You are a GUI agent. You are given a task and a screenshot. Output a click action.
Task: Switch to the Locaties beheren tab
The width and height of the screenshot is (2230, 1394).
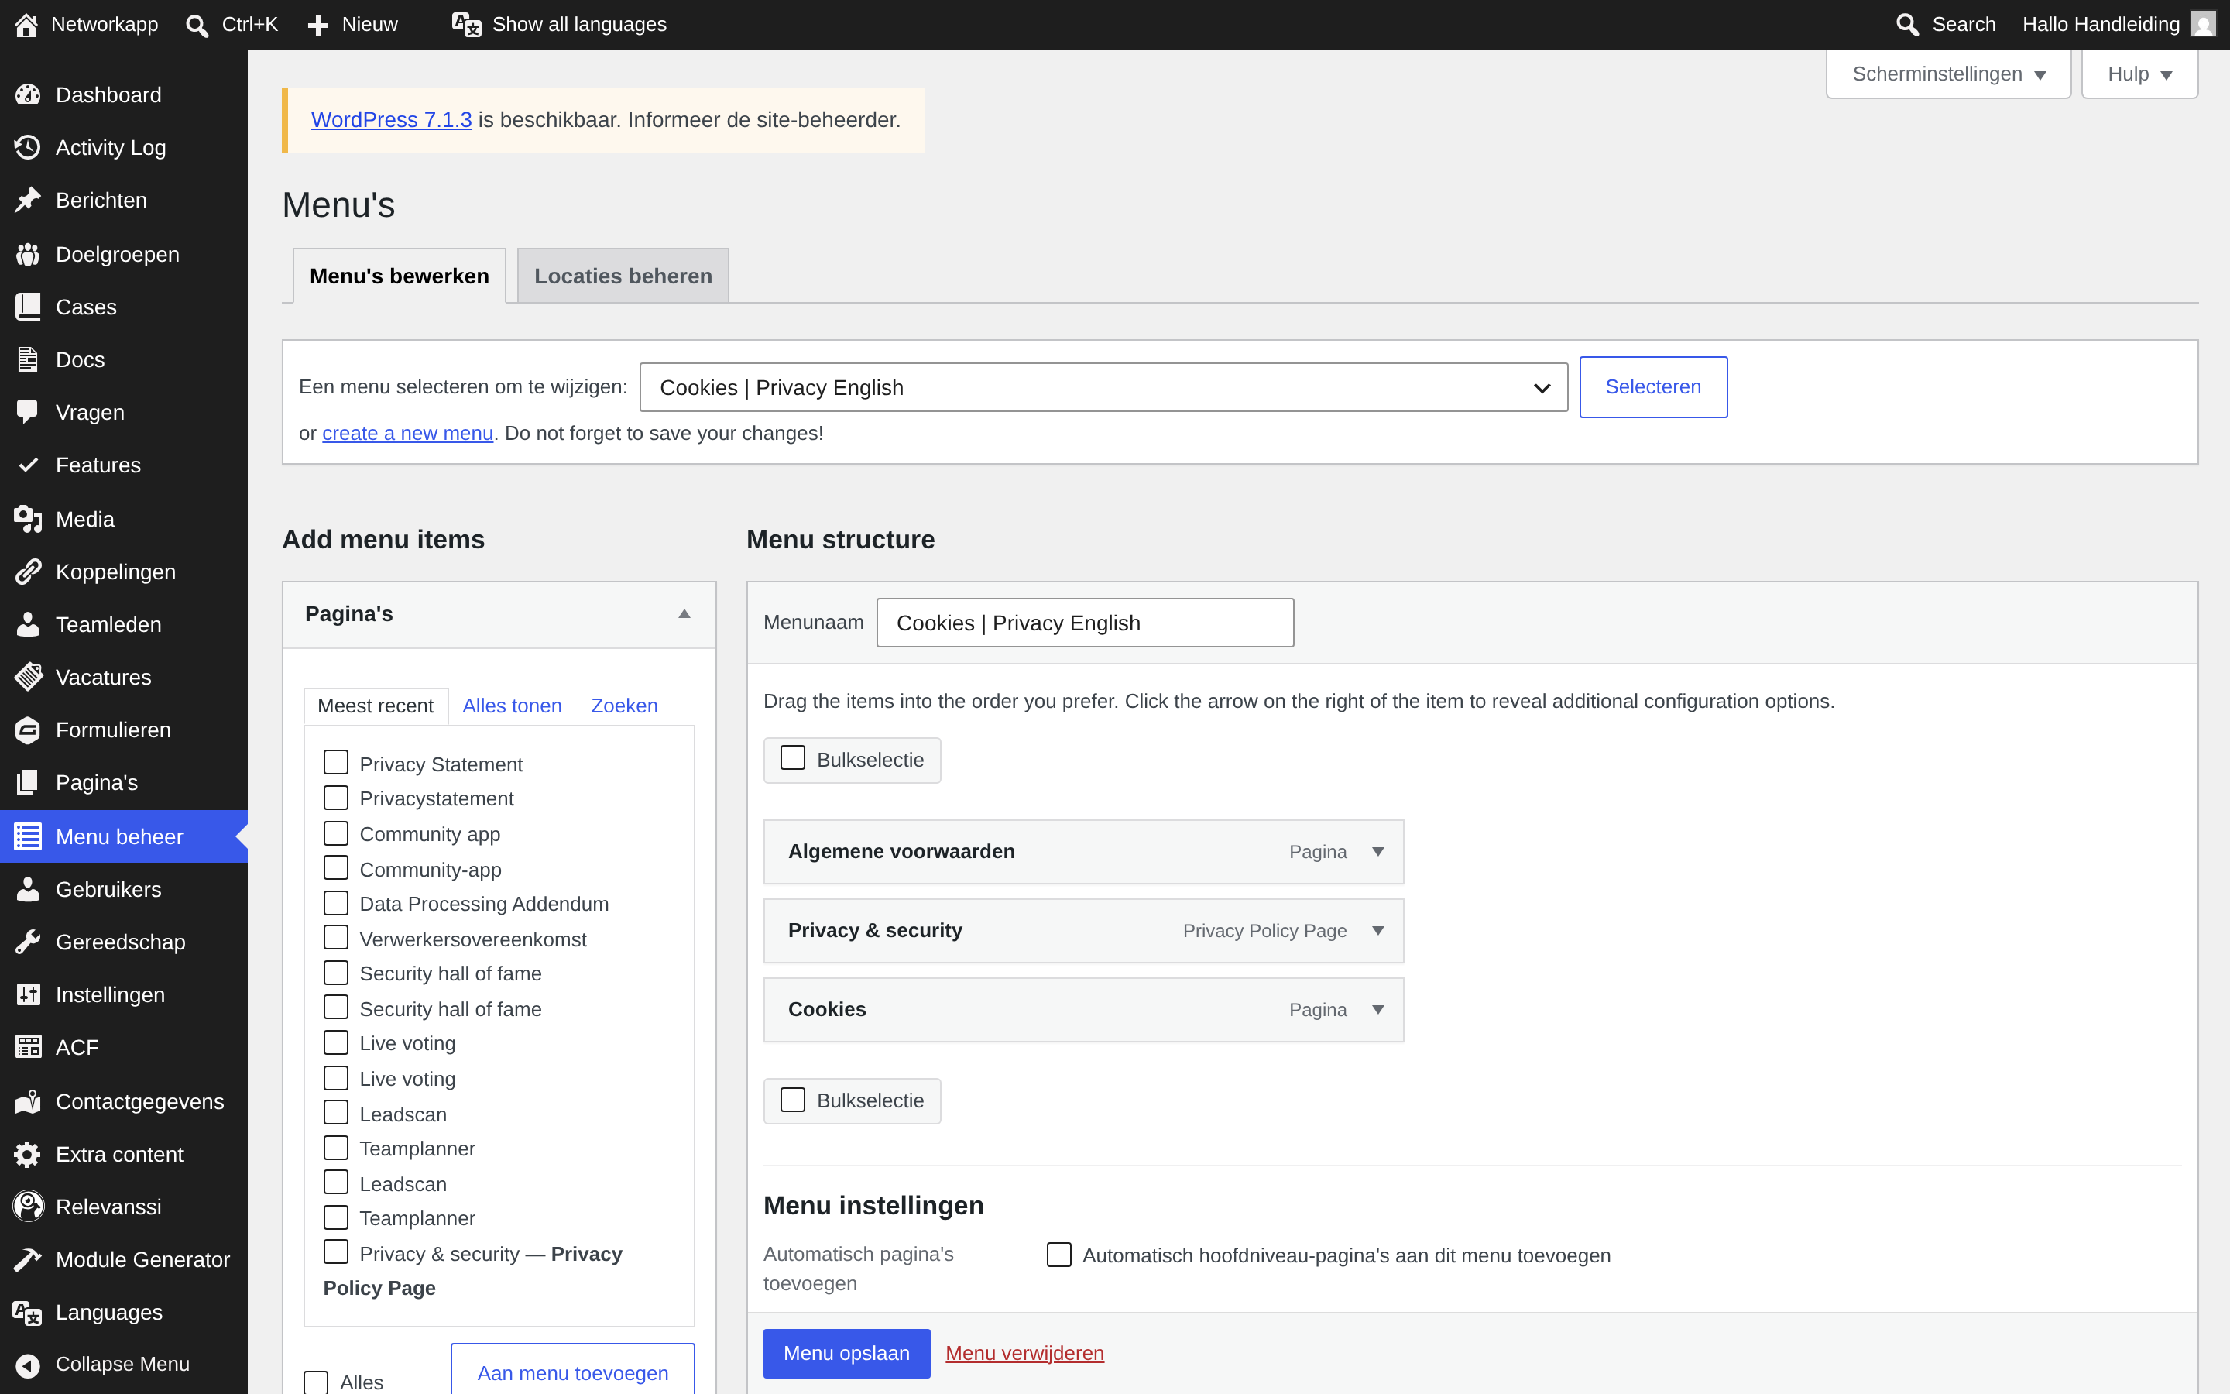tap(623, 276)
